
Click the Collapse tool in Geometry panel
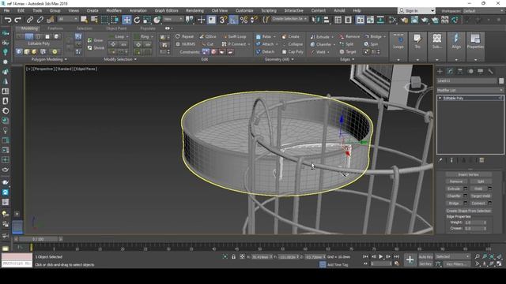pyautogui.click(x=293, y=44)
